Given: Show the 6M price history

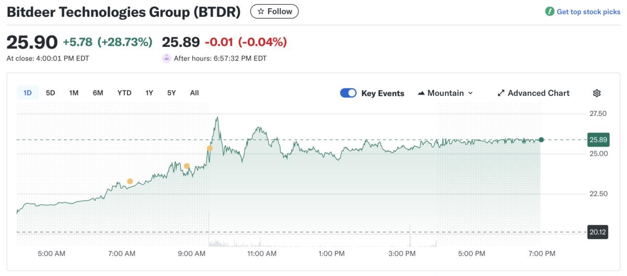Looking at the screenshot, I should click(98, 93).
